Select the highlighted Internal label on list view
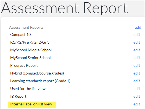The image size is (145, 109). pyautogui.click(x=31, y=104)
